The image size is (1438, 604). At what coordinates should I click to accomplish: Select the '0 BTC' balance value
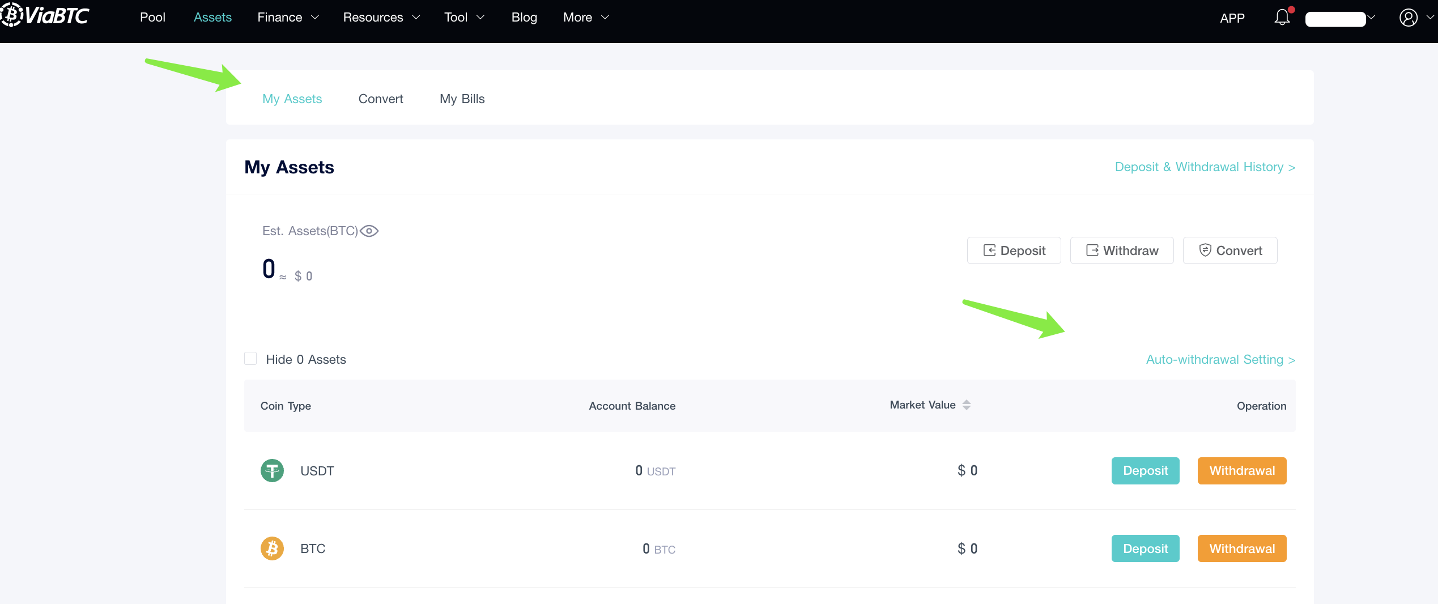pyautogui.click(x=659, y=548)
